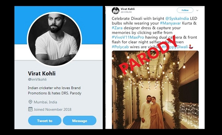222x135 pixels.
Task: Expand the tweet options chevron next to Follow
Action: pyautogui.click(x=197, y=10)
